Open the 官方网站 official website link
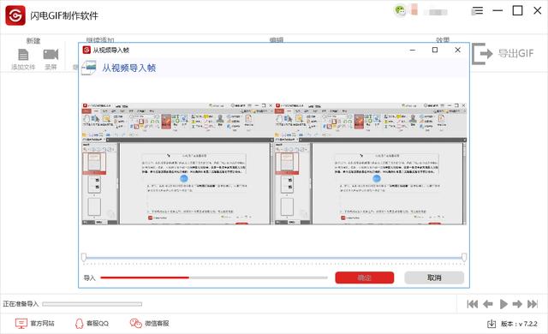 point(35,324)
